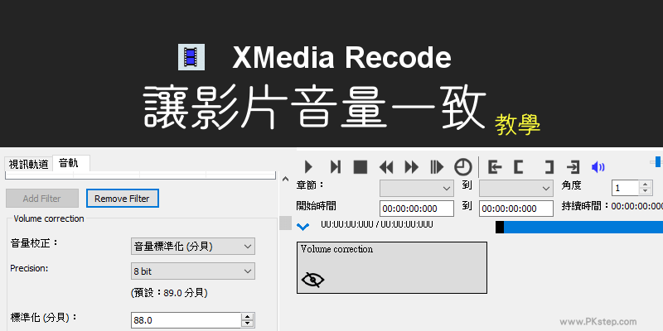The height and width of the screenshot is (331, 663).
Task: Open the 章節 start dropdown
Action: pos(417,189)
